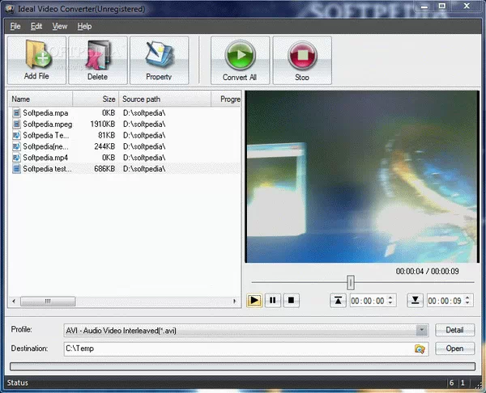Select the Softpedia Te... row
Screen dimensions: 486x393
coord(125,135)
